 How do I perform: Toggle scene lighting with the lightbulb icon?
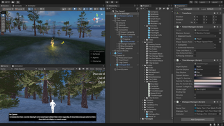(74, 9)
